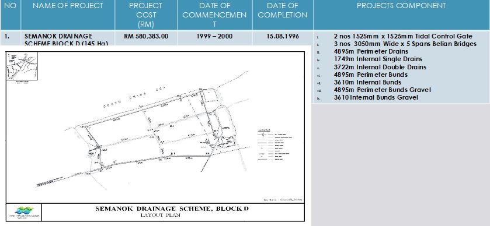
Task: Select the DATE OF COMMENCEMENT header
Action: tap(215, 15)
